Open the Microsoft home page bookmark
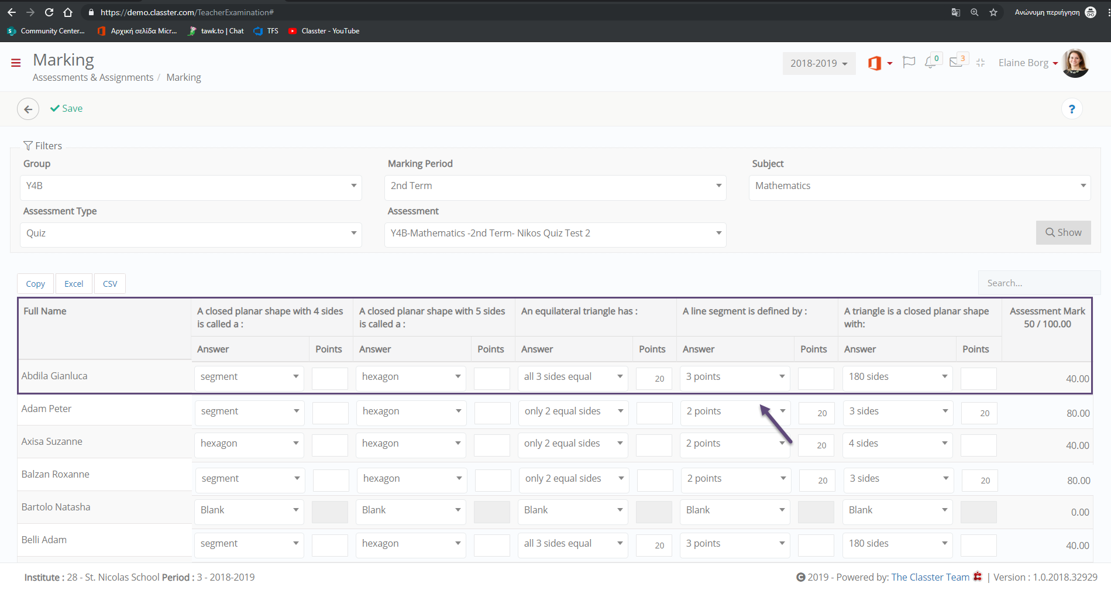Screen dimensions: 1111x590 tap(137, 31)
